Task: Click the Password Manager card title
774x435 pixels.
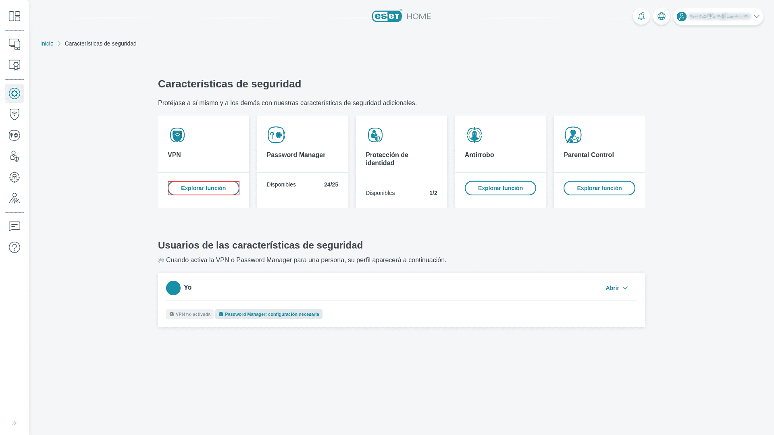Action: [x=296, y=155]
